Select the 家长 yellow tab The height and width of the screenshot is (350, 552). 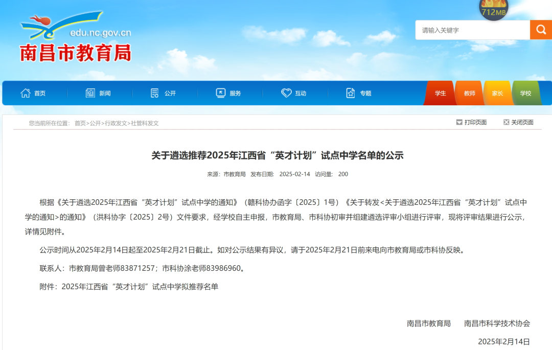pos(497,94)
